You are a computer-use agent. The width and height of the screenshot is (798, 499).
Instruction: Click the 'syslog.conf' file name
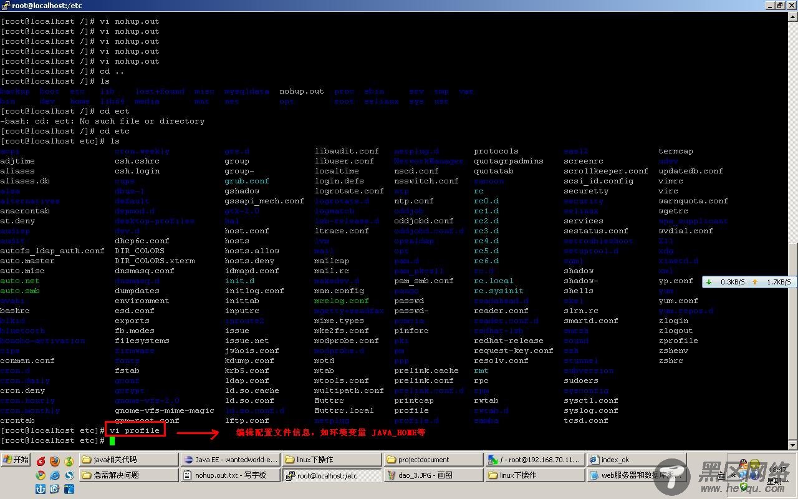[x=591, y=410]
